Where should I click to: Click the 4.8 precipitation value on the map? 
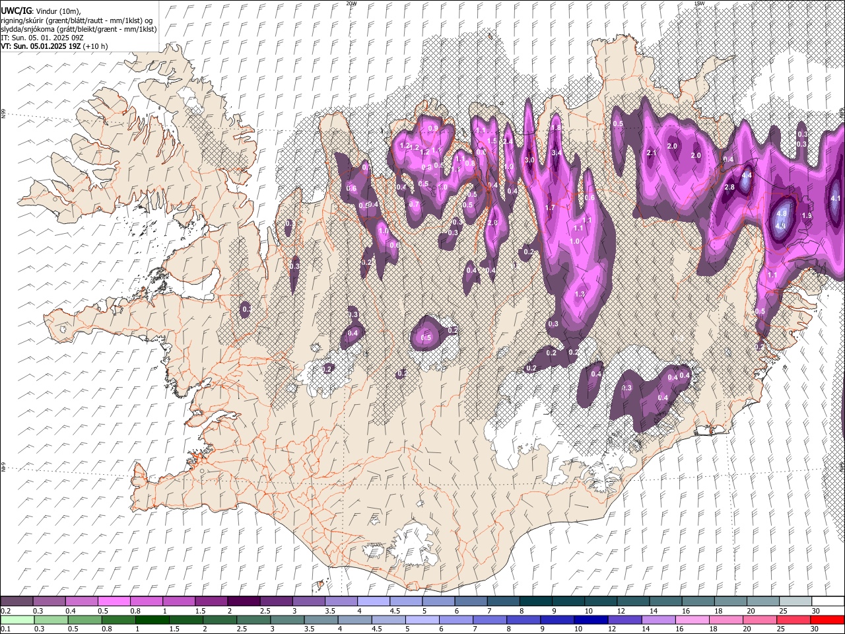point(782,214)
